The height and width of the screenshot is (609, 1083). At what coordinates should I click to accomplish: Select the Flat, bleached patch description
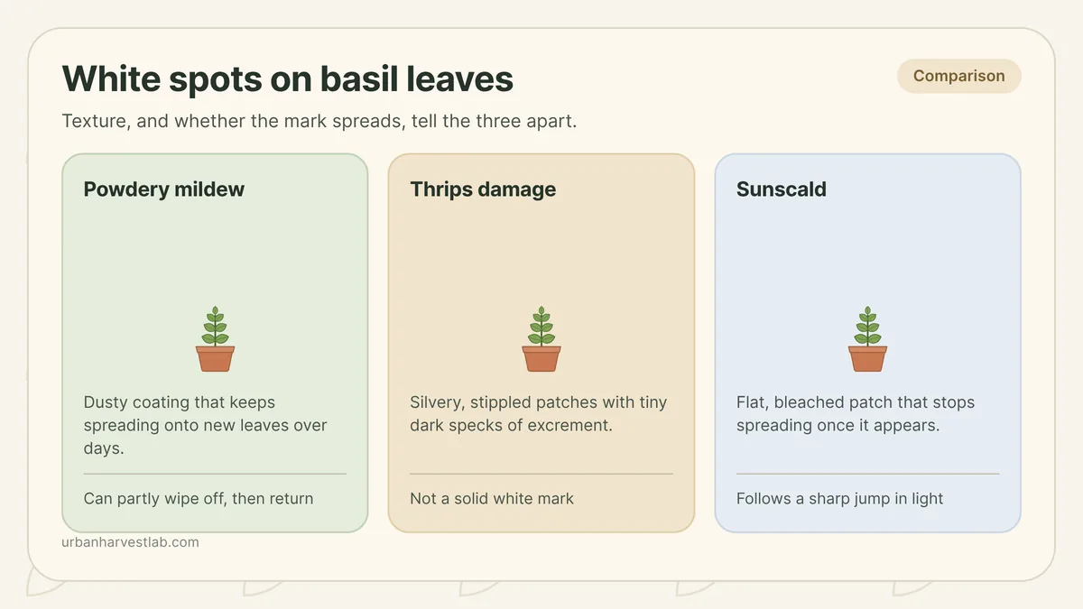coord(856,413)
